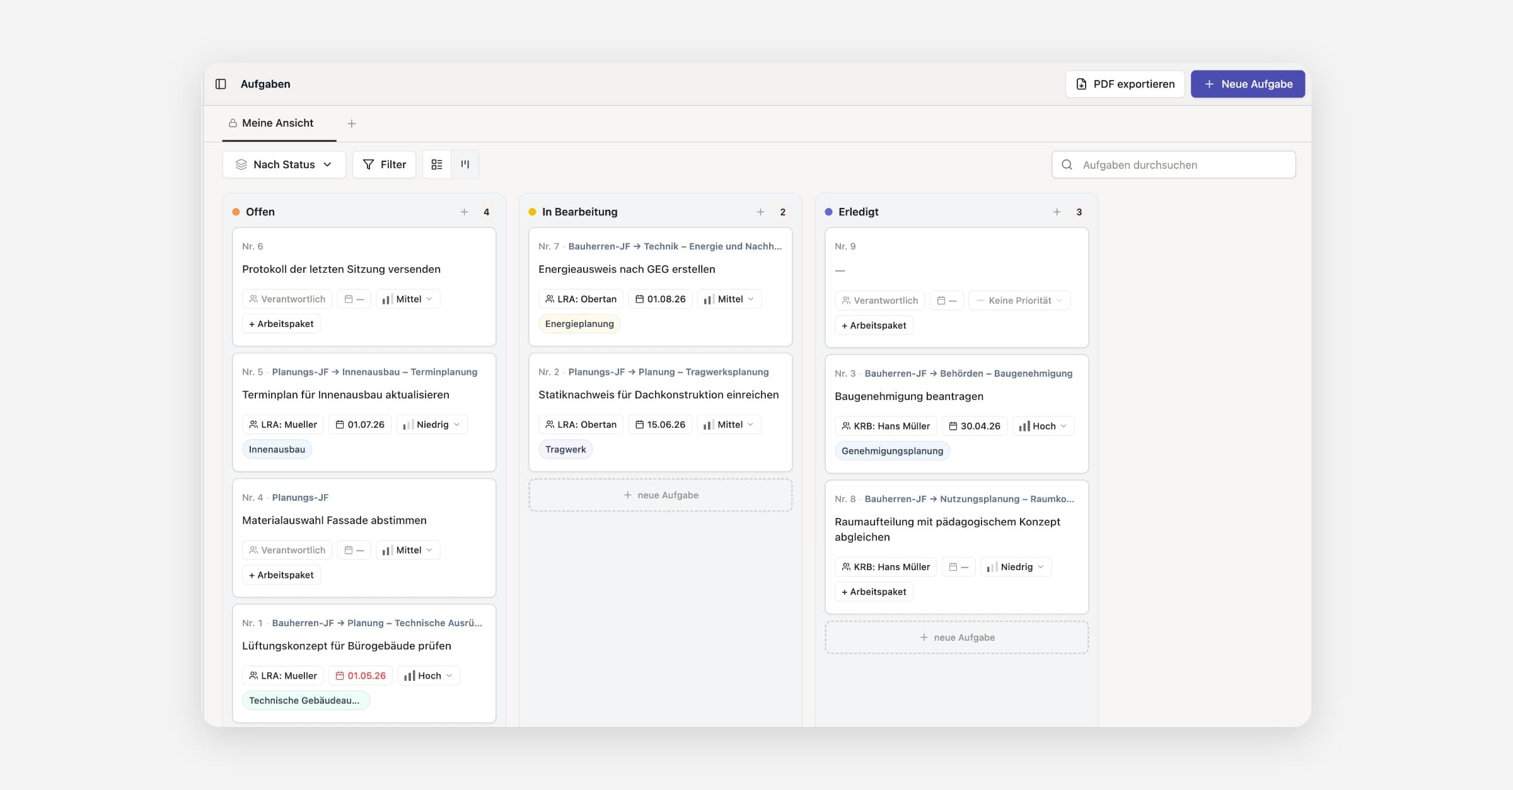Image resolution: width=1513 pixels, height=790 pixels.
Task: Edit due date 01.08.26
Action: click(x=660, y=299)
